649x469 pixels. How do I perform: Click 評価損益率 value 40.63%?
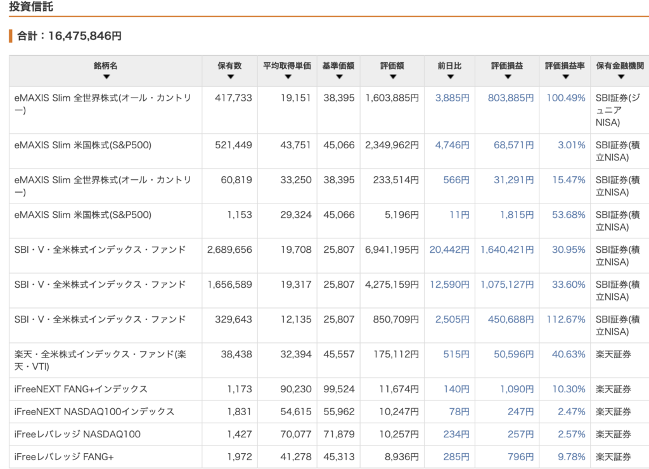click(x=569, y=354)
